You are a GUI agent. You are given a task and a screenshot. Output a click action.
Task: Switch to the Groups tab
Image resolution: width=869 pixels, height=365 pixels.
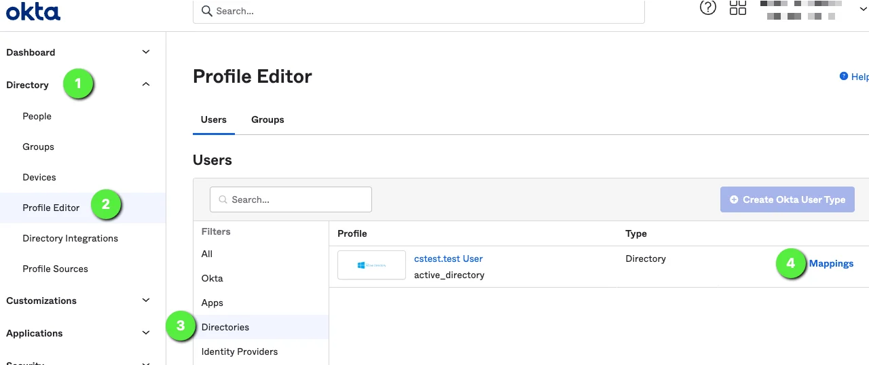267,119
